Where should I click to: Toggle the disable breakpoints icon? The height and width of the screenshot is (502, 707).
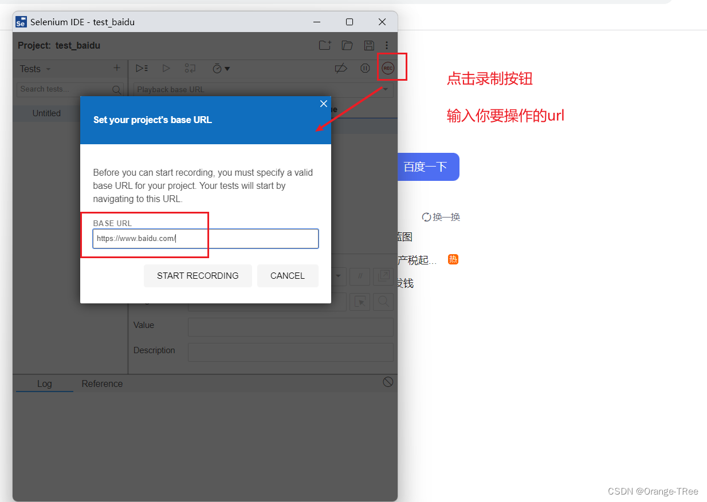pos(341,68)
